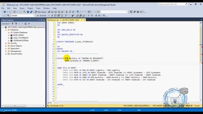Screen dimensions: 203x114
Task: Open the Window menu
Action: [x=47, y=8]
